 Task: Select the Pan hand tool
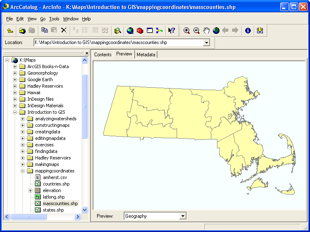click(206, 31)
